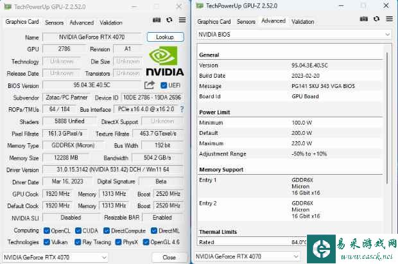This screenshot has width=398, height=264.
Task: Click the Digital Signature field Beta
Action: 161,181
